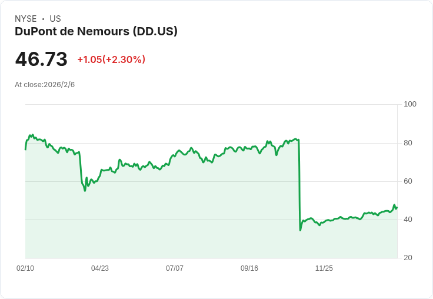Click the 80 value on the price axis
This screenshot has width=433, height=299.
click(x=408, y=143)
